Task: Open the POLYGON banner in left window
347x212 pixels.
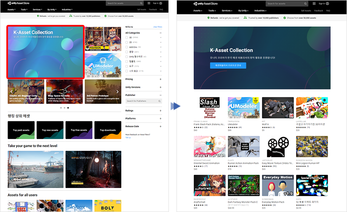Action: (103, 39)
